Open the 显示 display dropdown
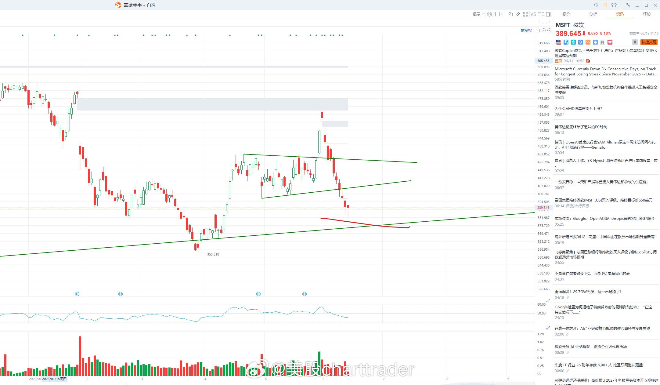Image resolution: width=660 pixels, height=385 pixels. [478, 14]
